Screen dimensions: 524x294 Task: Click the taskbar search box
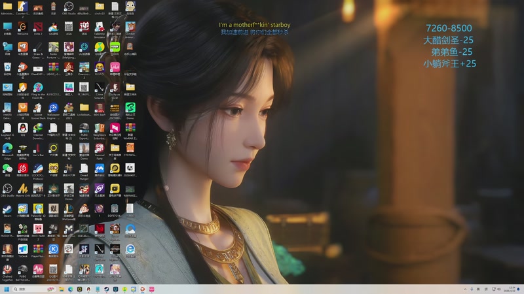point(34,289)
